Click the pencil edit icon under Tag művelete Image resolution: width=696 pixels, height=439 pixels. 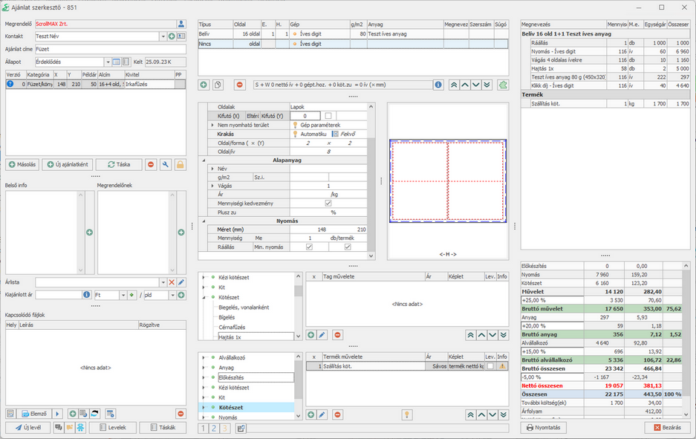pyautogui.click(x=322, y=335)
